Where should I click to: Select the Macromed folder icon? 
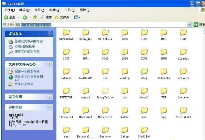click(86, 110)
